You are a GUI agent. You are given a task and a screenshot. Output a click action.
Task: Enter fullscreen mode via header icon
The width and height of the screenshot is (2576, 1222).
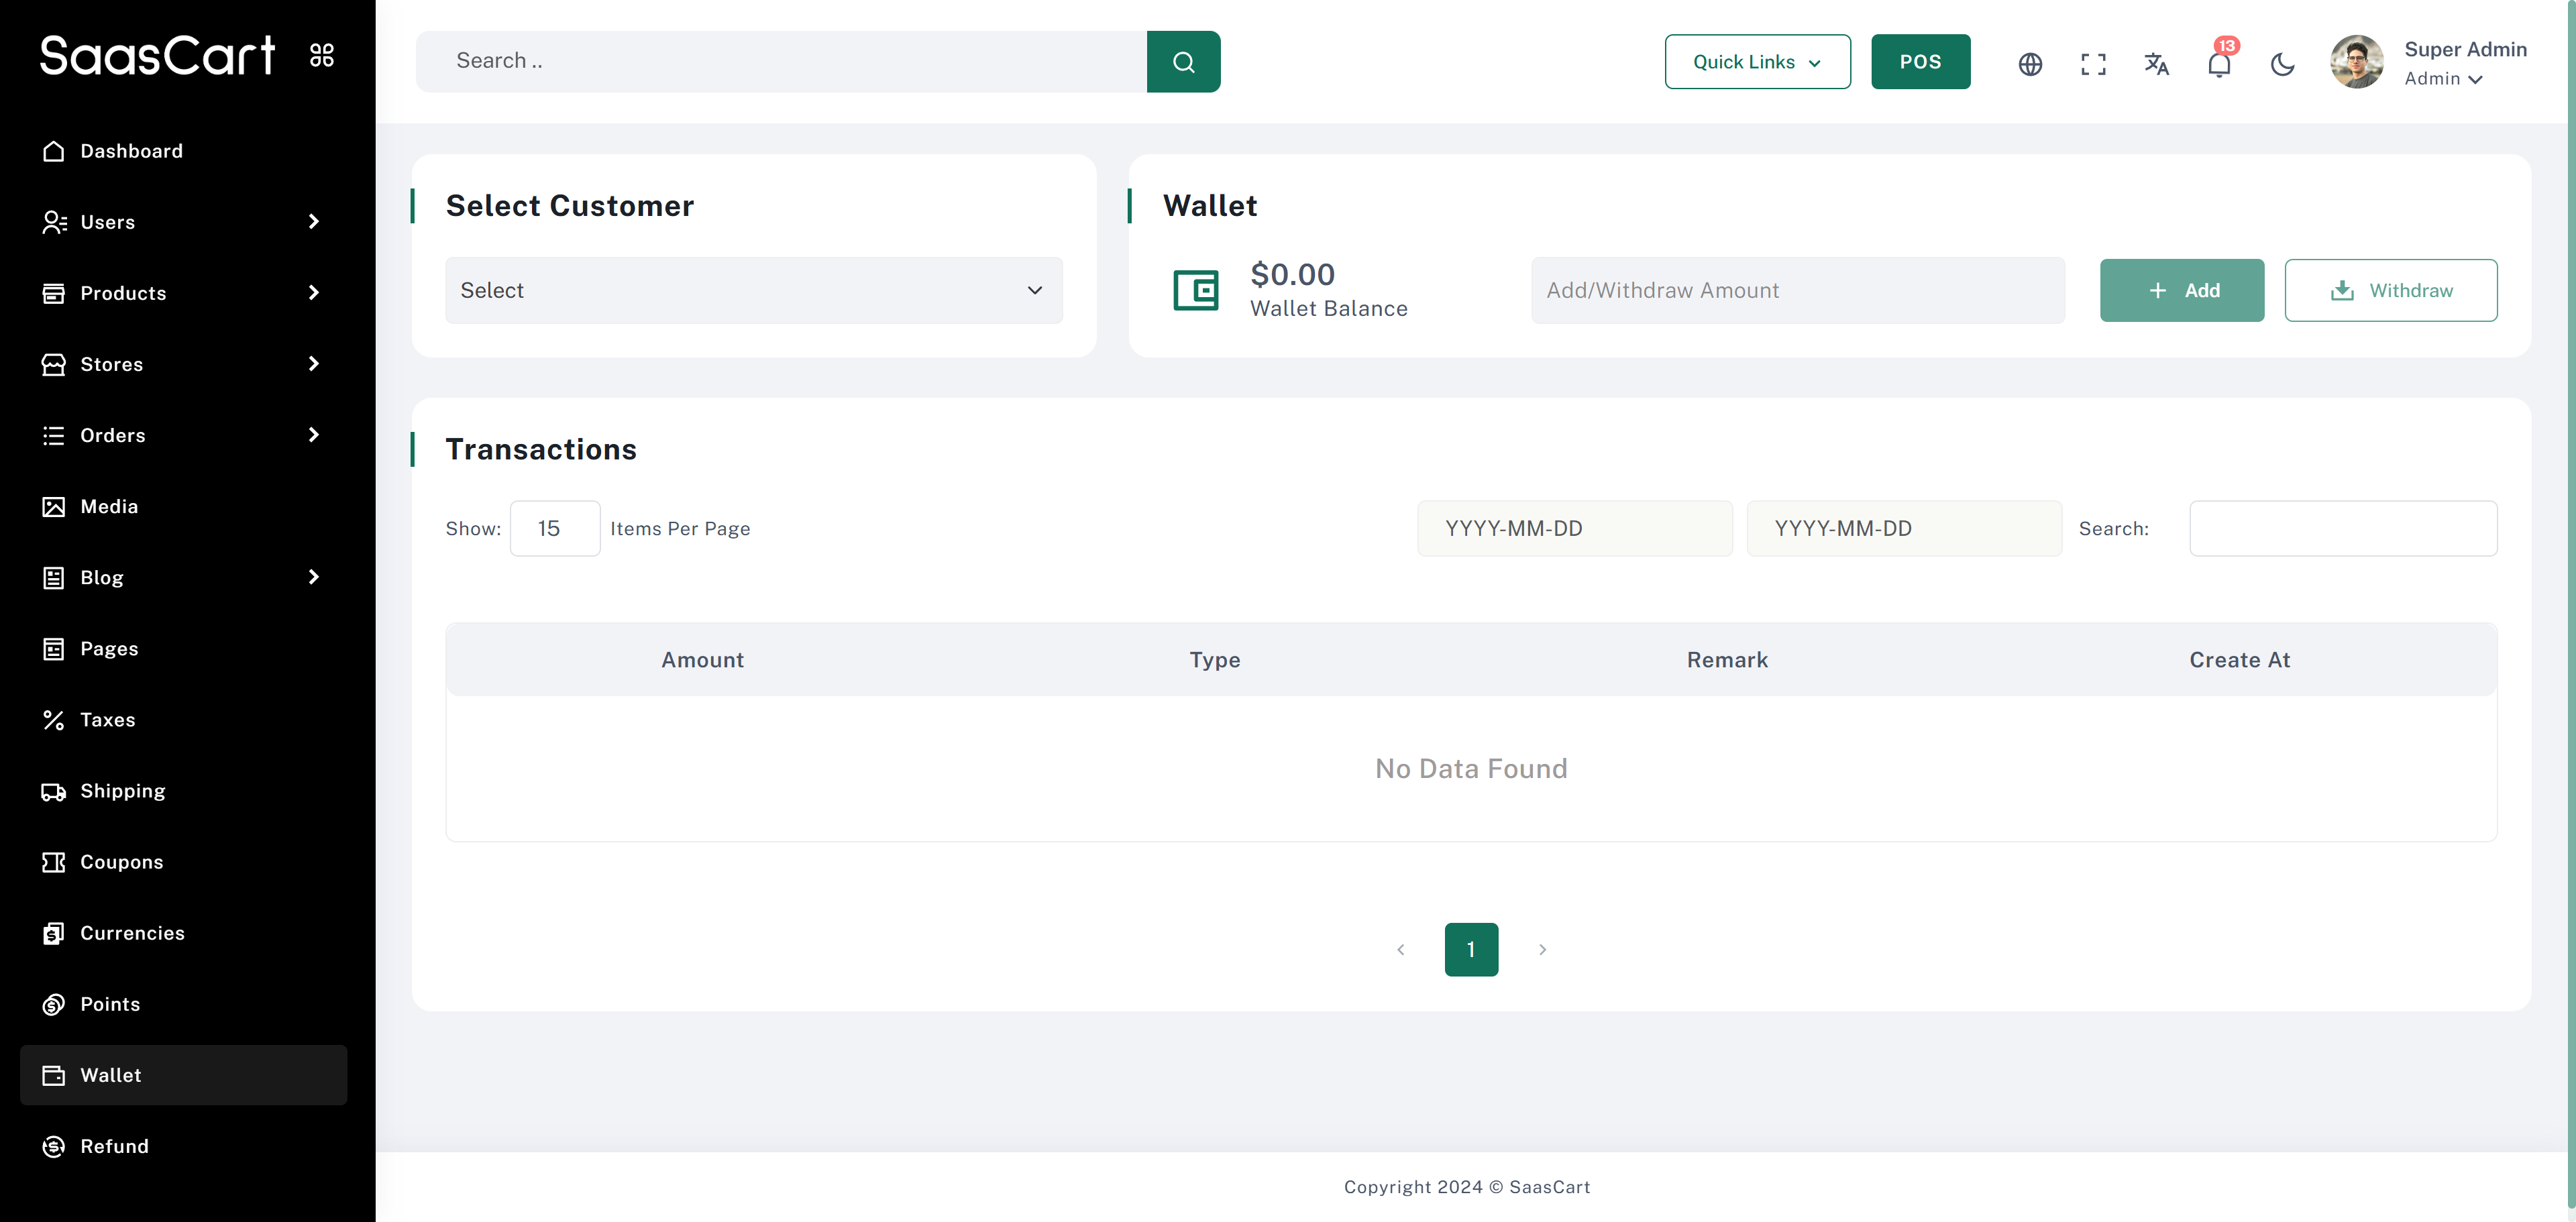coord(2093,64)
